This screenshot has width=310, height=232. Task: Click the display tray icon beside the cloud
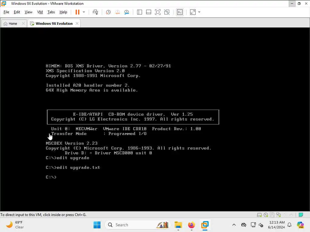point(253,225)
